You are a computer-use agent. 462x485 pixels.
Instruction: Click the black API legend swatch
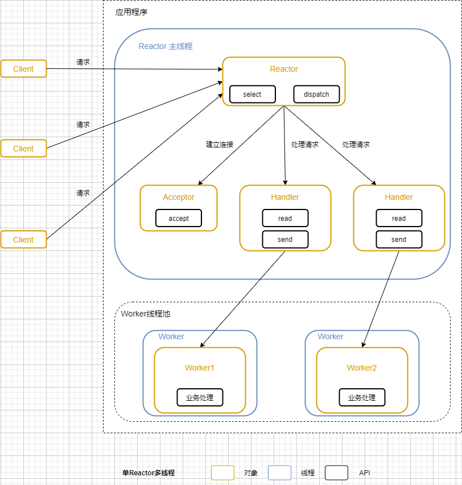click(x=336, y=472)
